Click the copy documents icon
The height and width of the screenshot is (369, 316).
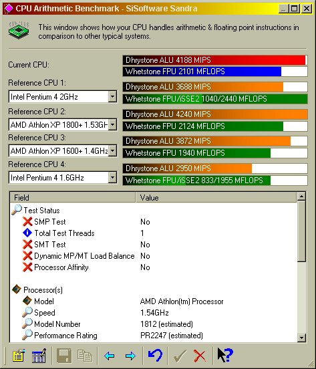85,356
